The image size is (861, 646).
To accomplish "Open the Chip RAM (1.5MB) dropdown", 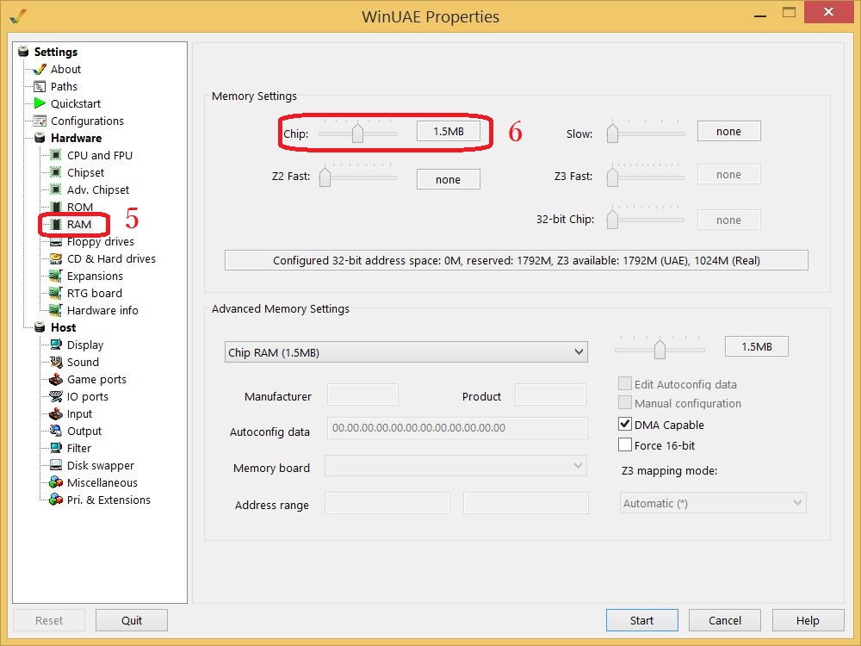I will click(406, 352).
